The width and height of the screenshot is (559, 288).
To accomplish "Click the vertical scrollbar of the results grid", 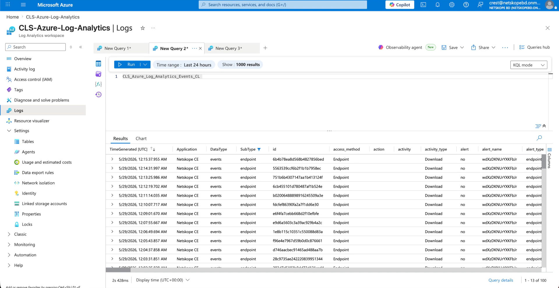I will (544, 162).
